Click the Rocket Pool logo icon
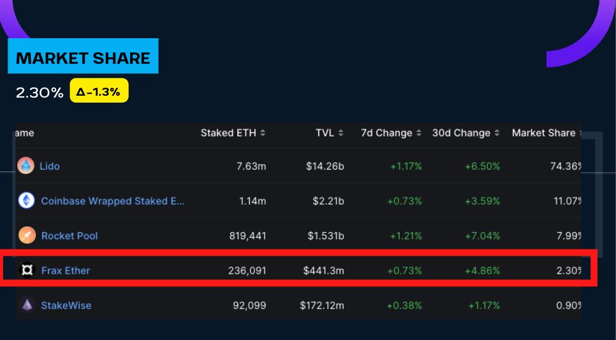 (x=26, y=235)
